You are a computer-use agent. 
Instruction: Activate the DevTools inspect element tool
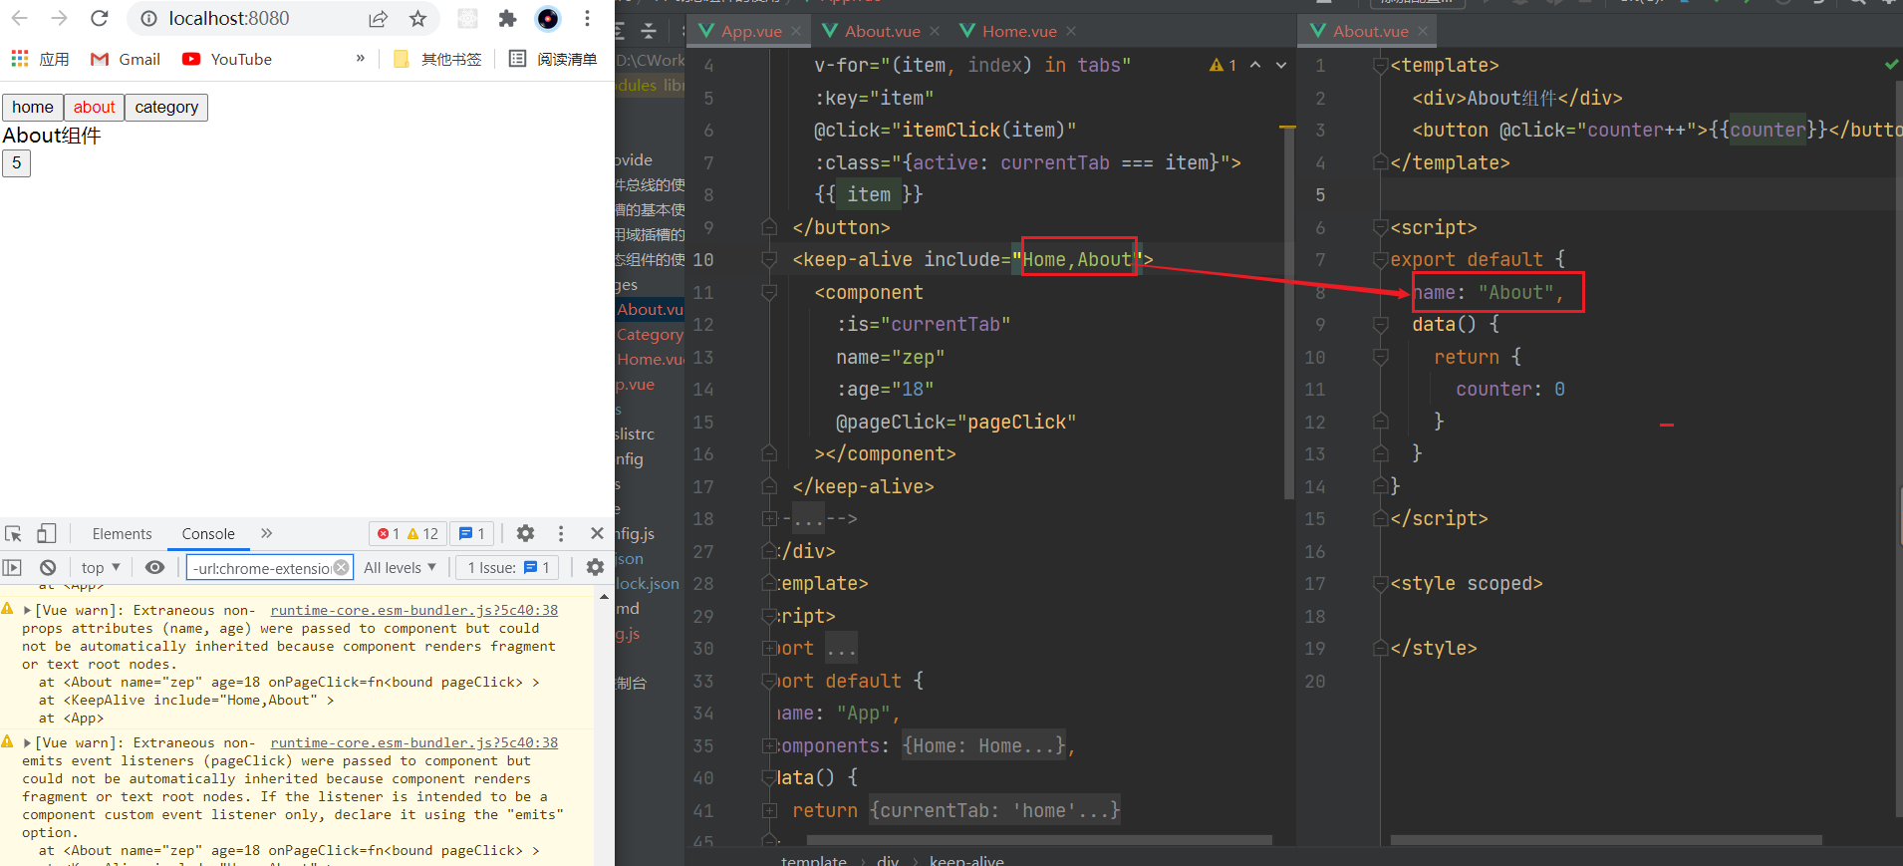[x=14, y=533]
